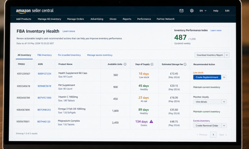Select the All Inventory tab

tap(24, 55)
